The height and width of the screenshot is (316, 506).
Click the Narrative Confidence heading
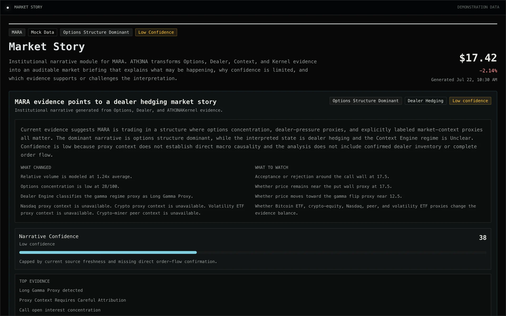[x=49, y=236]
